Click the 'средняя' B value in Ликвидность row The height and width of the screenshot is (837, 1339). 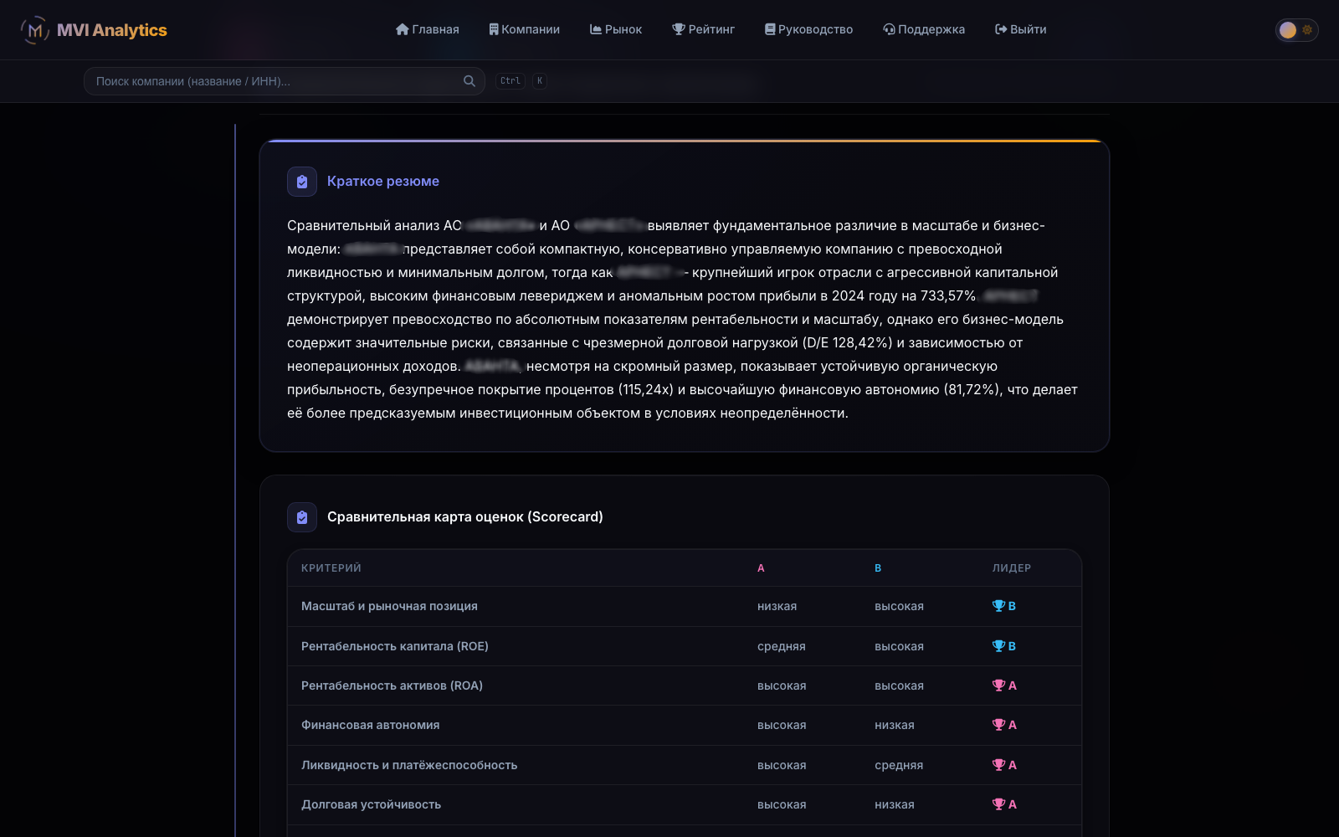click(x=899, y=765)
